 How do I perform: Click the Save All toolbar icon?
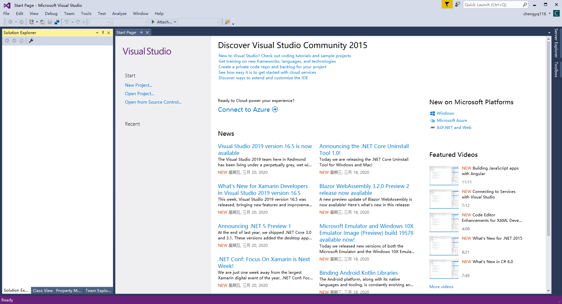click(x=57, y=22)
